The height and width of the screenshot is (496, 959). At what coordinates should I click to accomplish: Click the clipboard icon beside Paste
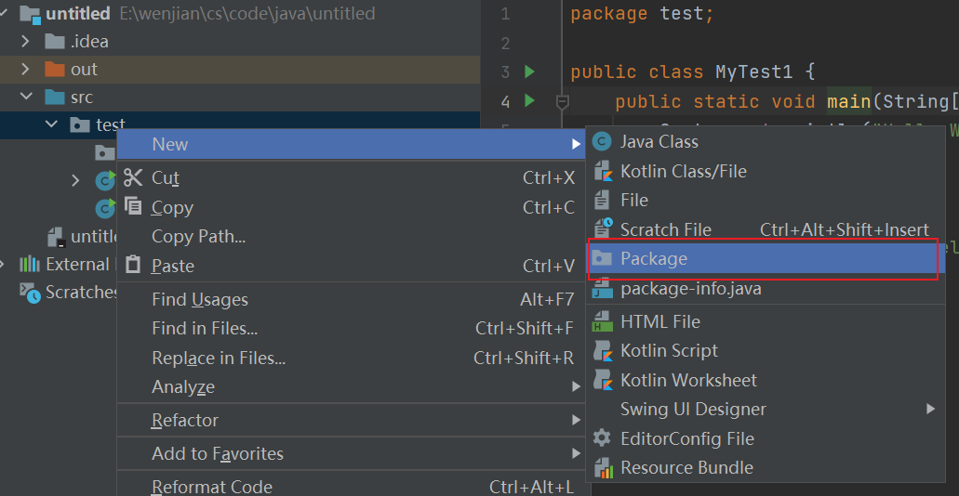pyautogui.click(x=133, y=265)
